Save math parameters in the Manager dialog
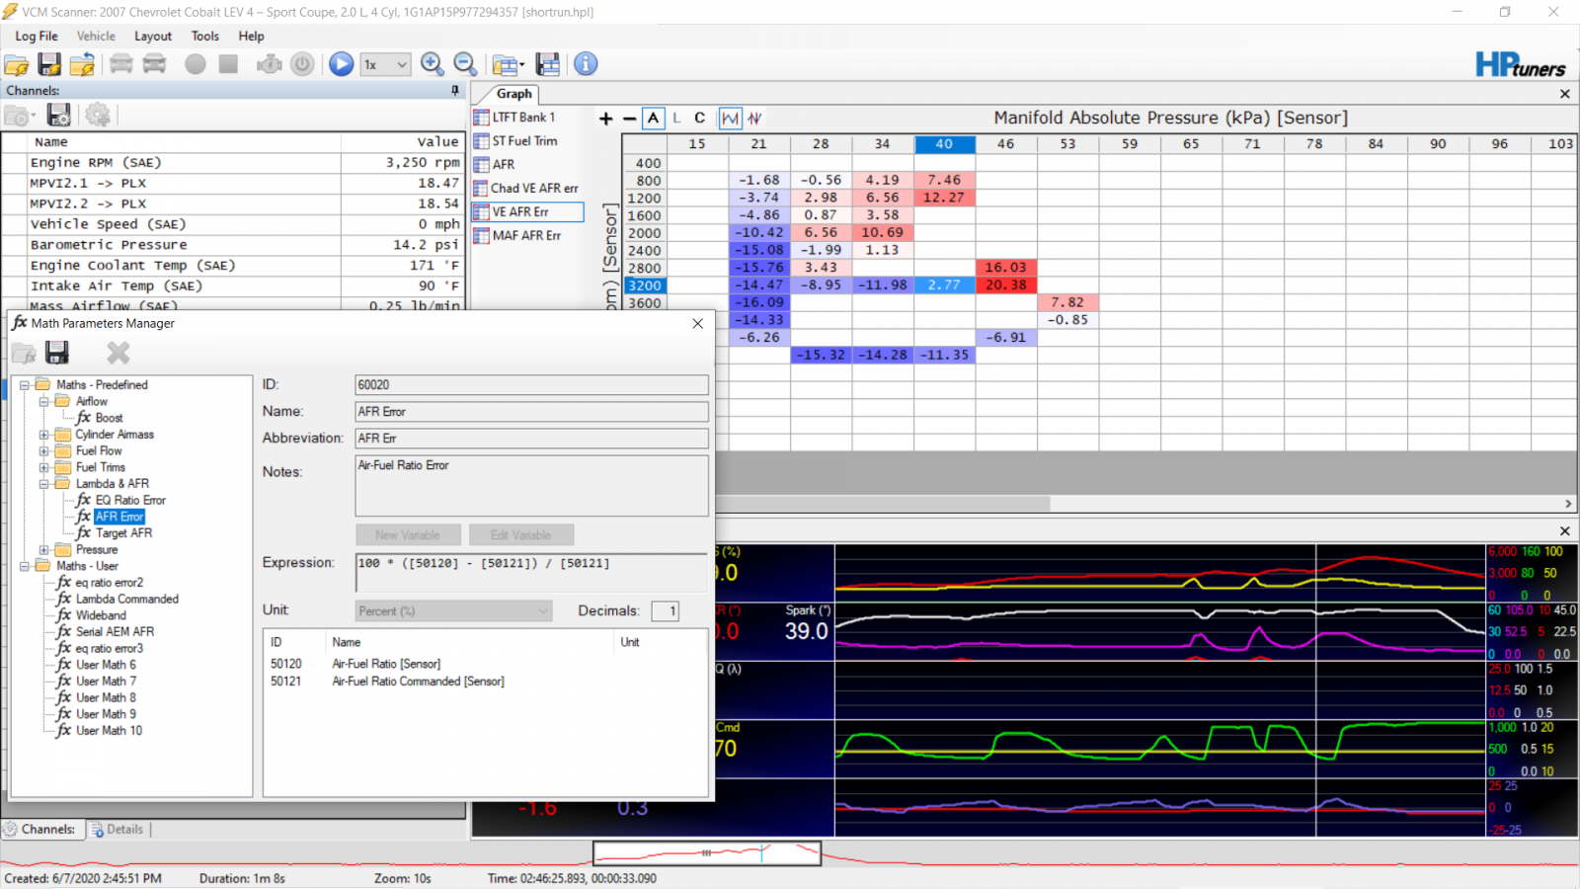Screen dimensions: 1580x889 [x=57, y=353]
